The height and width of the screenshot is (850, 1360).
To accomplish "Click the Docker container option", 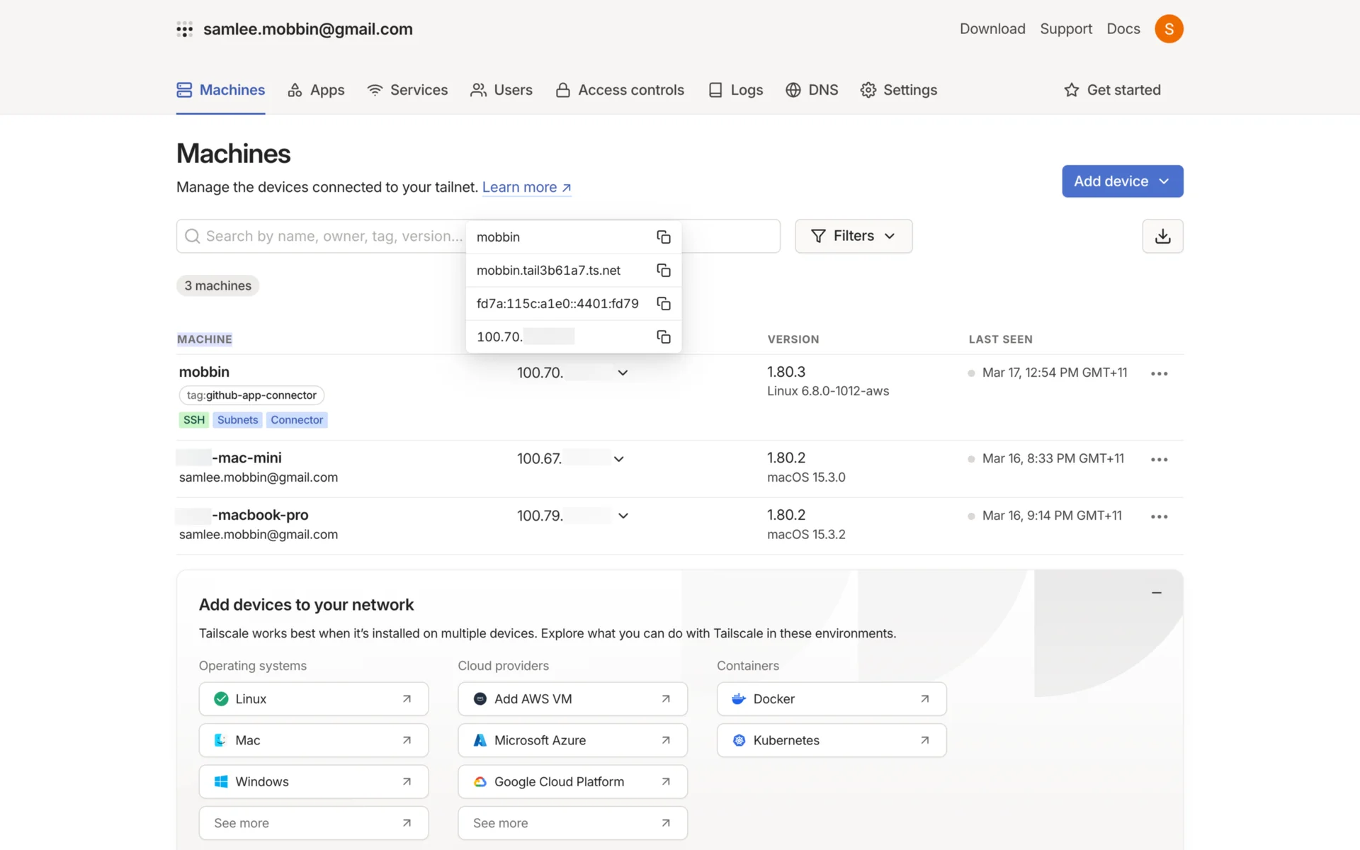I will pyautogui.click(x=831, y=699).
